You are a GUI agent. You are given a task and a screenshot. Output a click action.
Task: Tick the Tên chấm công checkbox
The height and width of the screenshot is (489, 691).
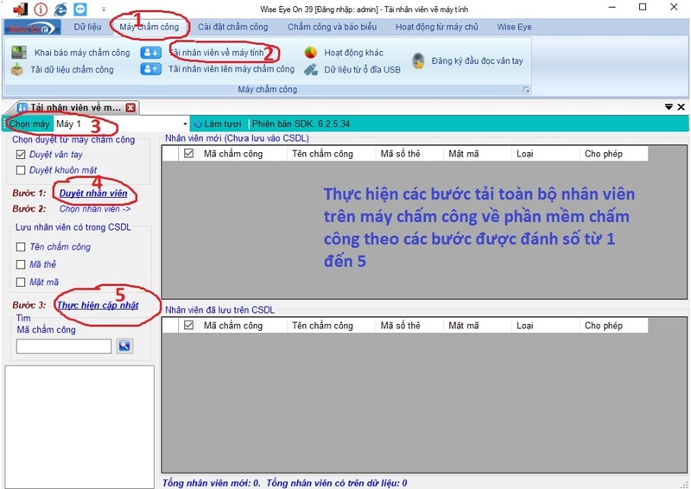22,247
